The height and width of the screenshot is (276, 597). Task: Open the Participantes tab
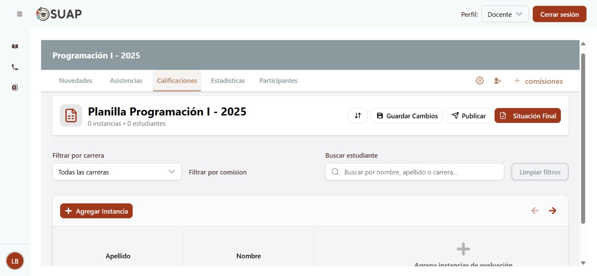[x=278, y=81]
